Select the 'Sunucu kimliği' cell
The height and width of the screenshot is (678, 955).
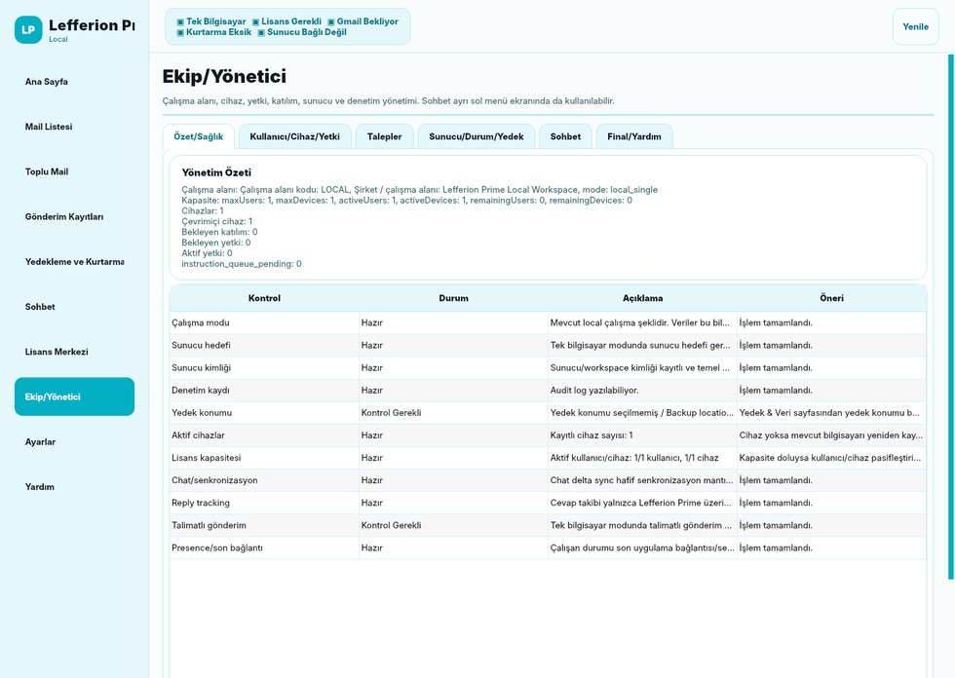pyautogui.click(x=264, y=367)
